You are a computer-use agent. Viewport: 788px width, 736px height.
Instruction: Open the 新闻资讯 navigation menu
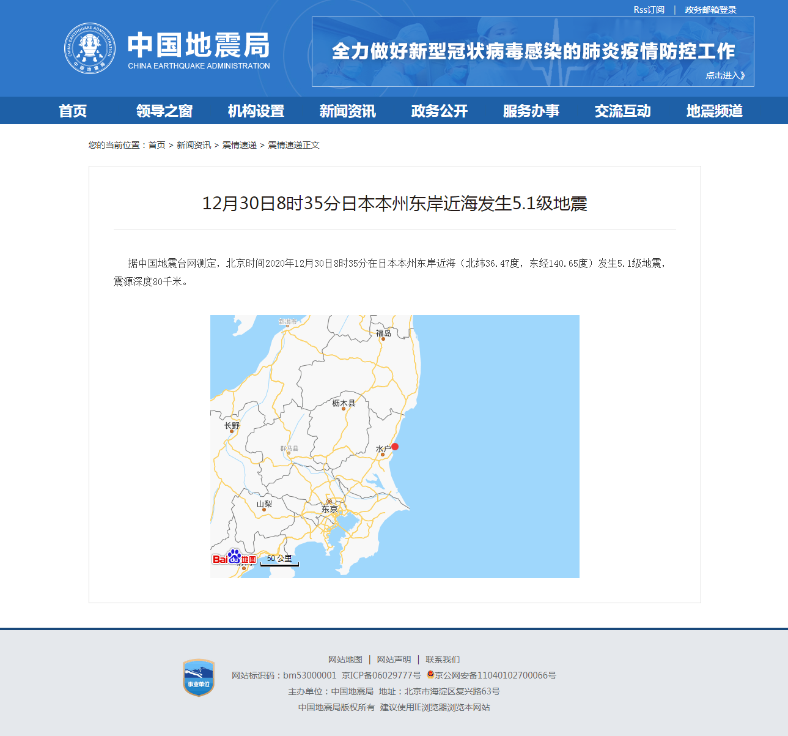click(x=347, y=111)
